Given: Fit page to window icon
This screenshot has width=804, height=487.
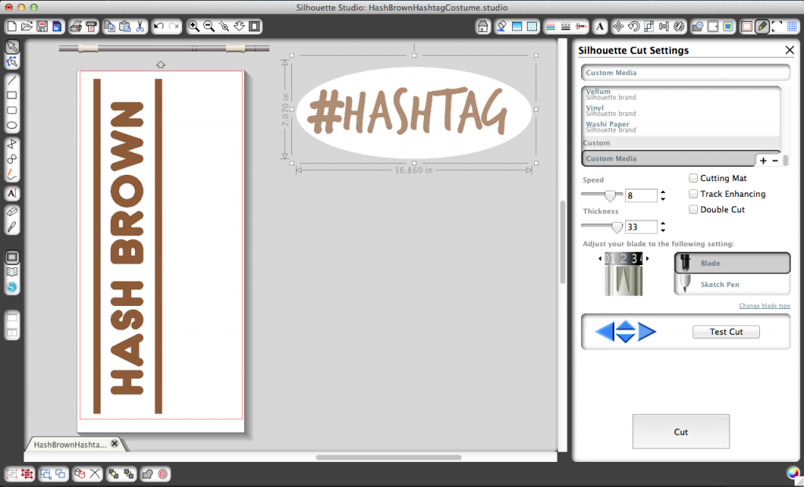Looking at the screenshot, I should (254, 26).
